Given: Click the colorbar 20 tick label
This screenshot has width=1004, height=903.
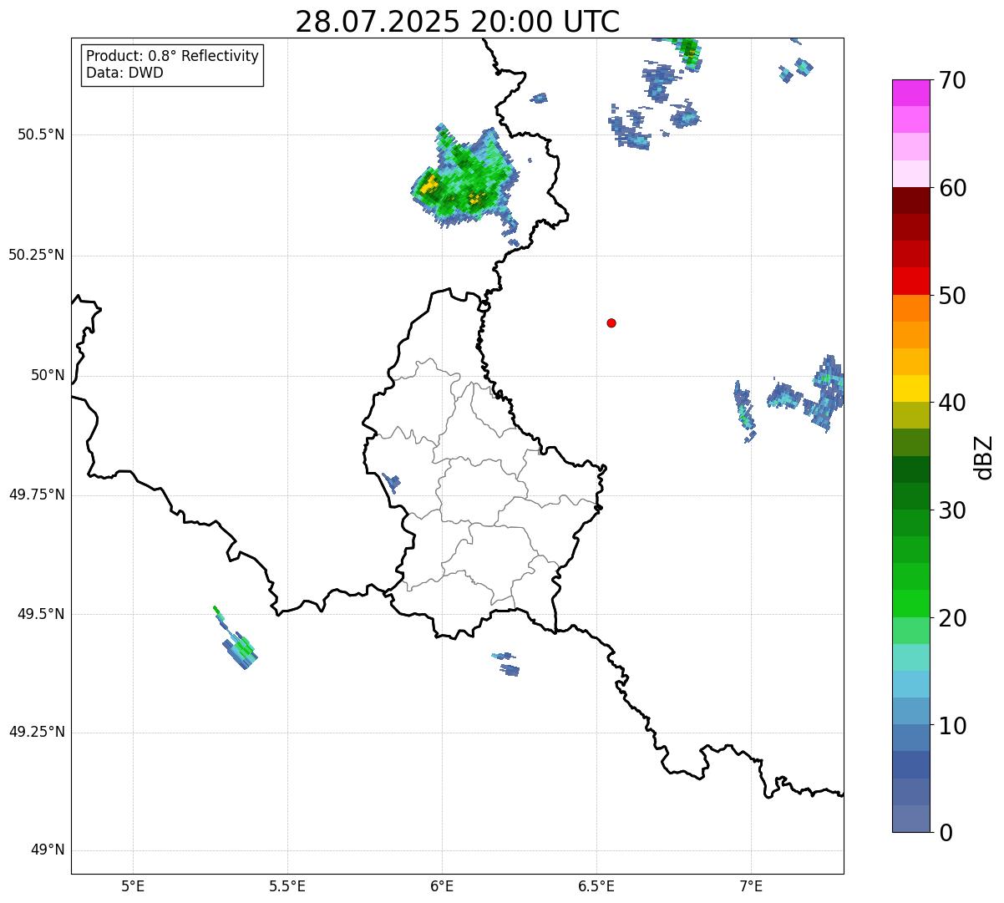Looking at the screenshot, I should 952,618.
